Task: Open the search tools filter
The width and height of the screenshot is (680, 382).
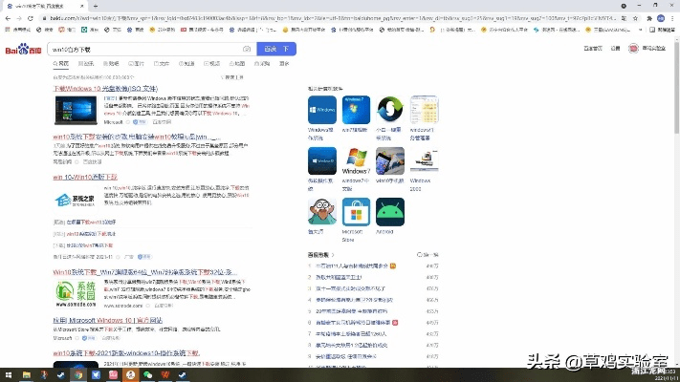Action: [x=232, y=77]
